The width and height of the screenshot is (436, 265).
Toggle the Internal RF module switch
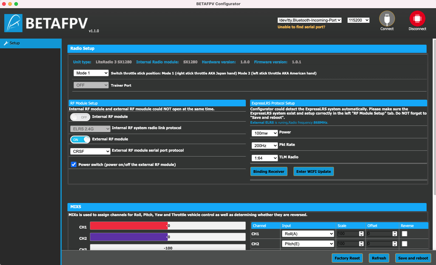(80, 117)
